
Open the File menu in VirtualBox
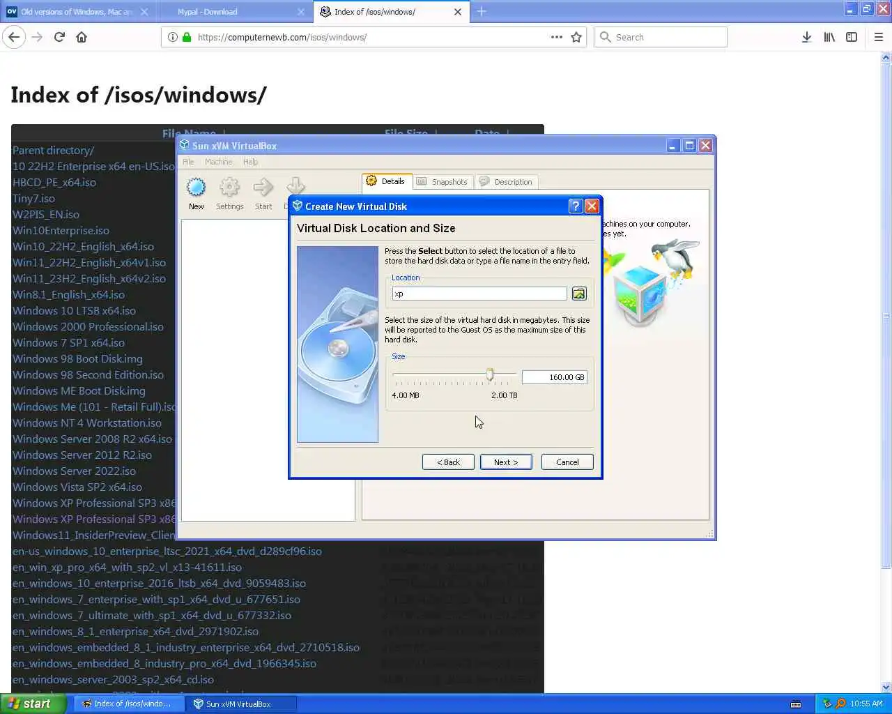pyautogui.click(x=188, y=162)
